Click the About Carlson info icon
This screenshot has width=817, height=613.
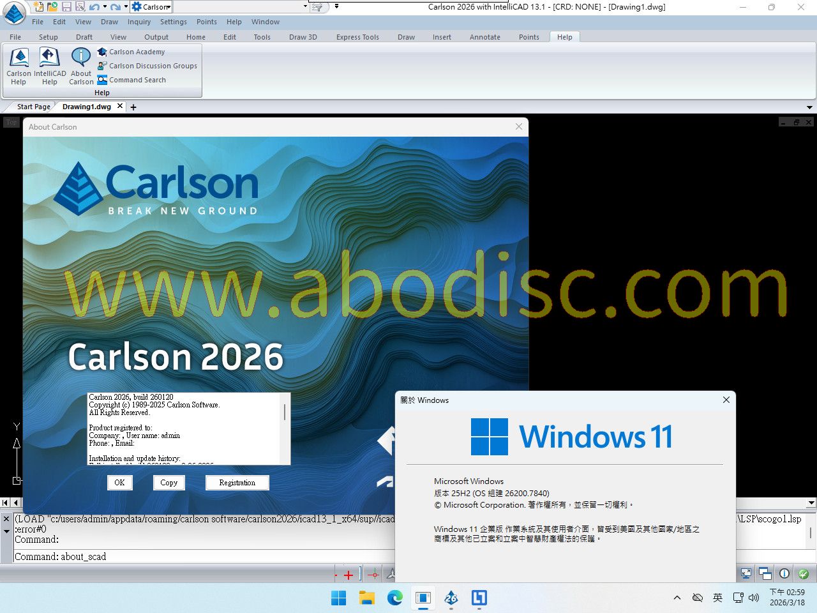pyautogui.click(x=81, y=66)
